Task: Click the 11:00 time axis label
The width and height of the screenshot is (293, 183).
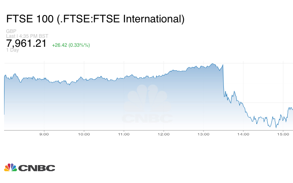Action: pos(124,134)
